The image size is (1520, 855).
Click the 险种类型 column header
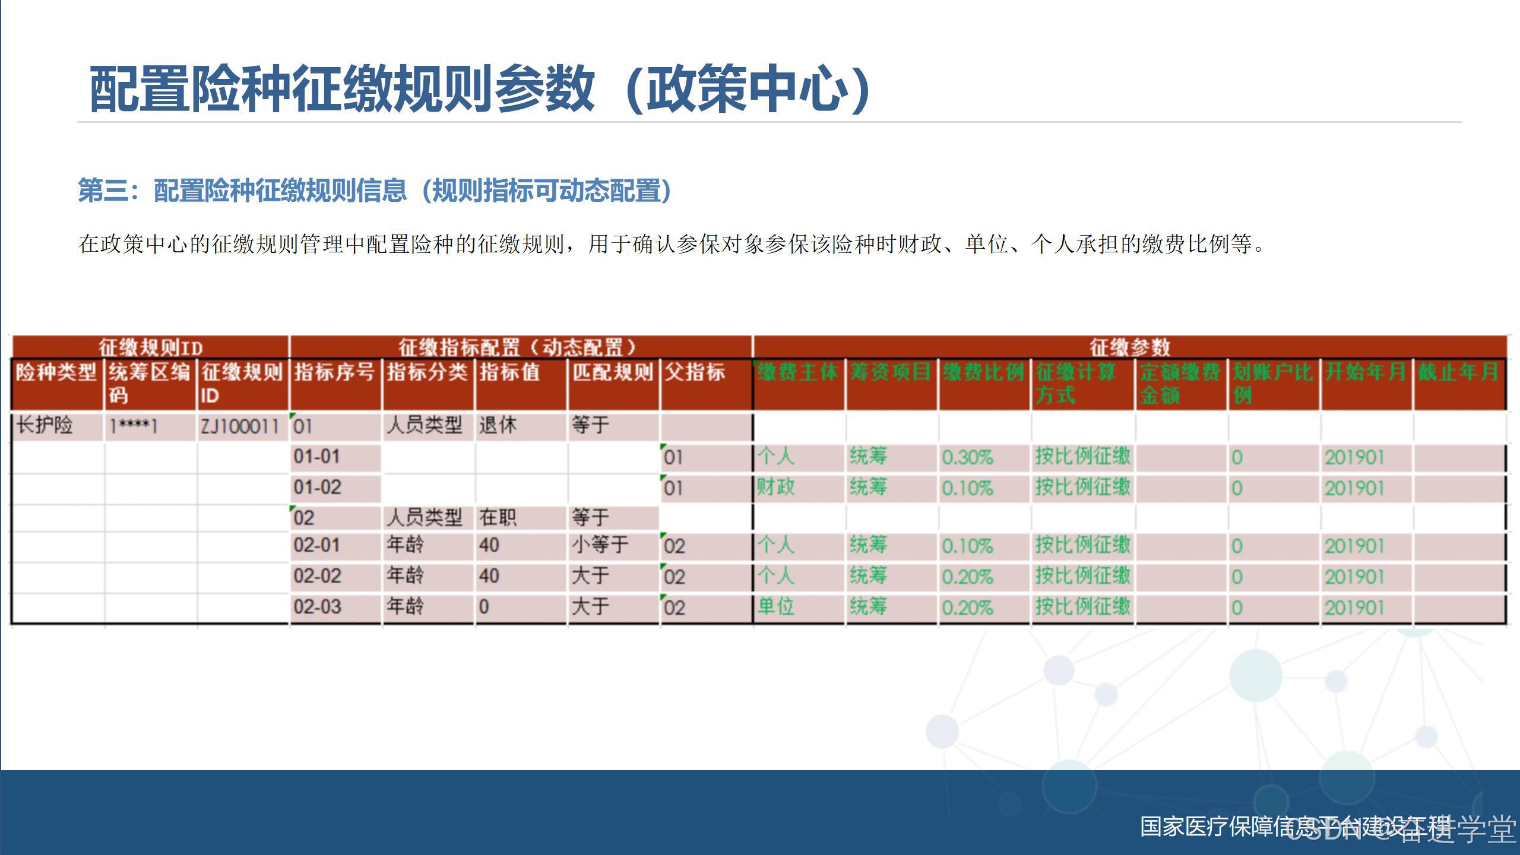pos(56,373)
